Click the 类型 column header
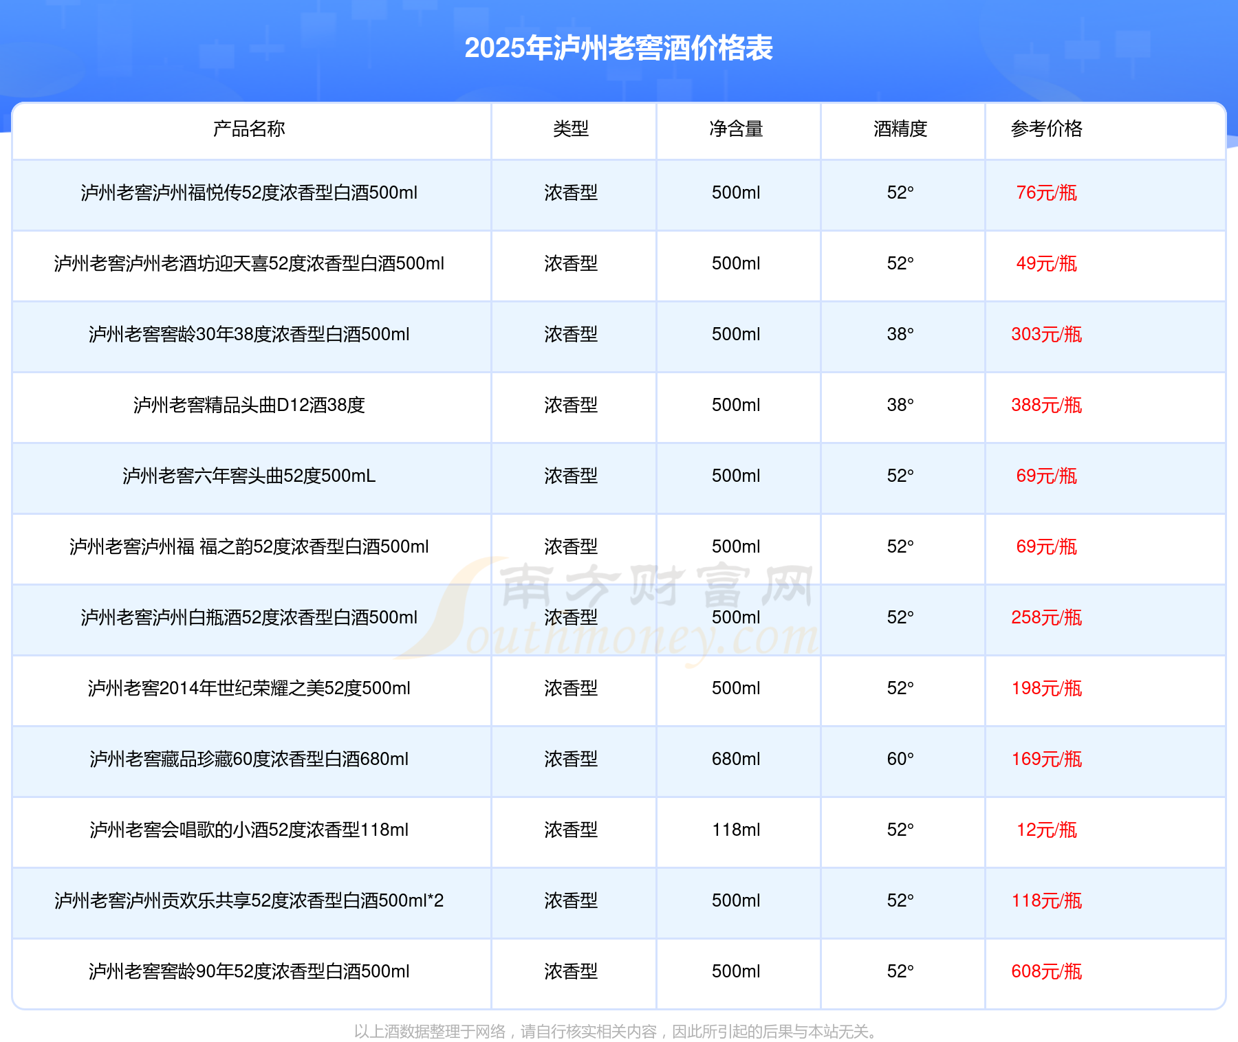The height and width of the screenshot is (1042, 1238). (x=571, y=129)
